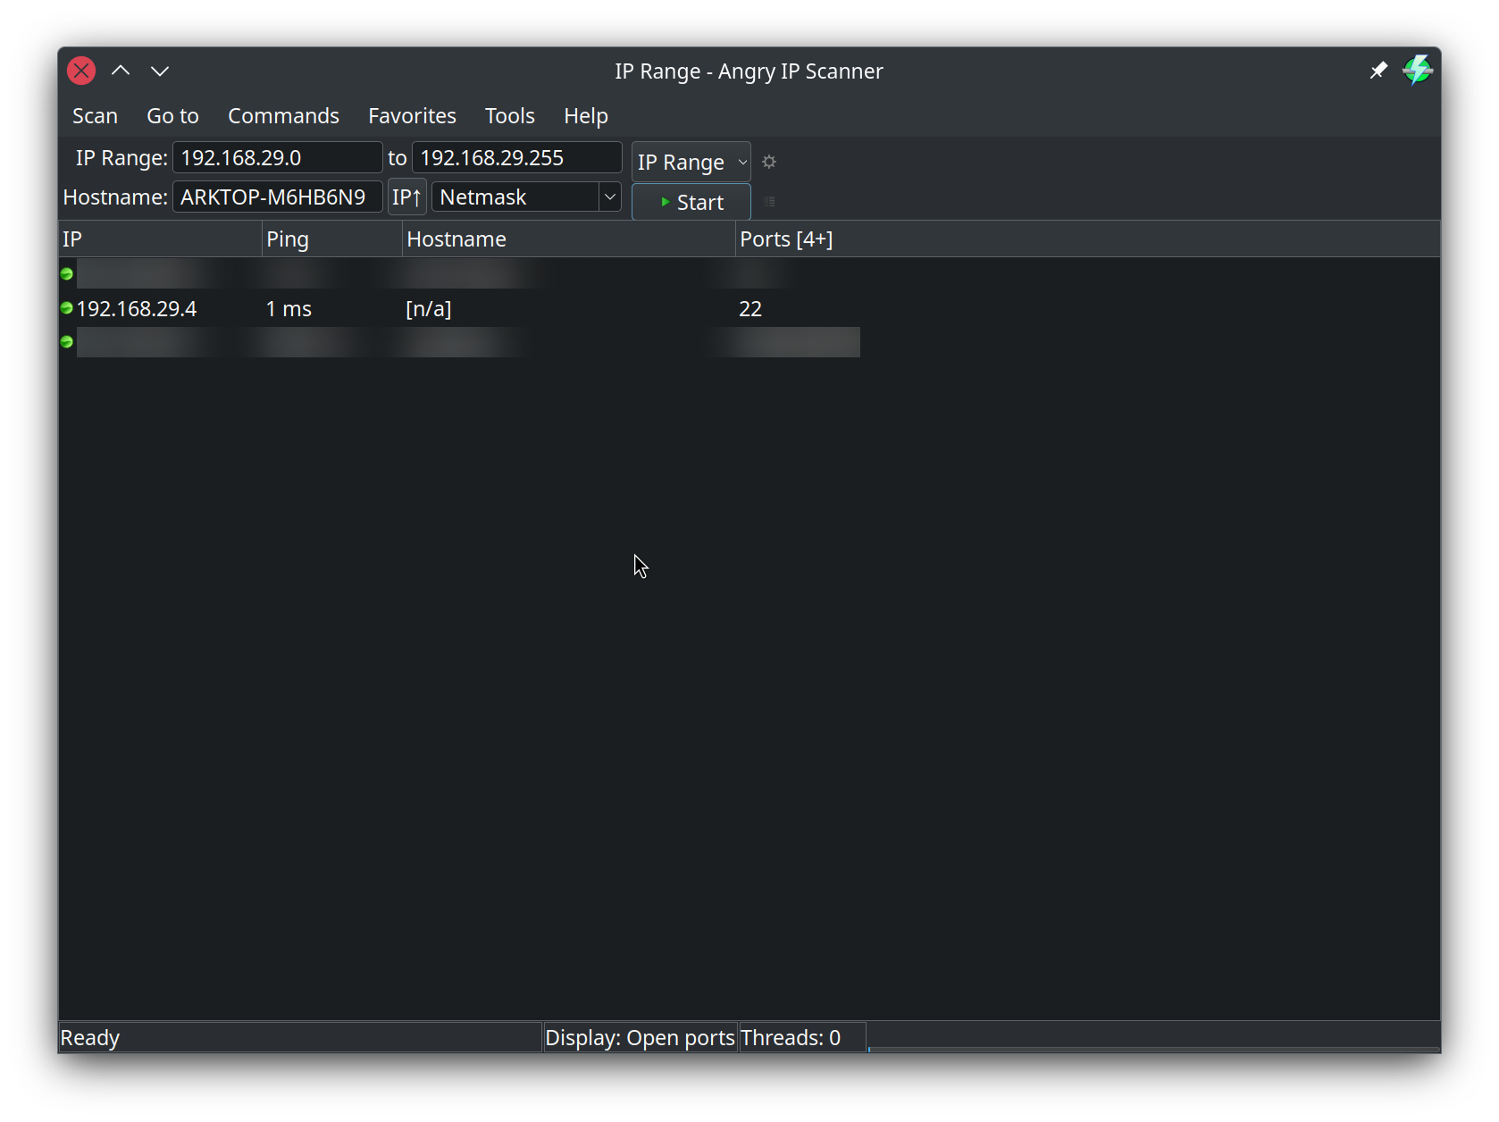Open the Favorites menu
The image size is (1499, 1122).
click(x=412, y=116)
